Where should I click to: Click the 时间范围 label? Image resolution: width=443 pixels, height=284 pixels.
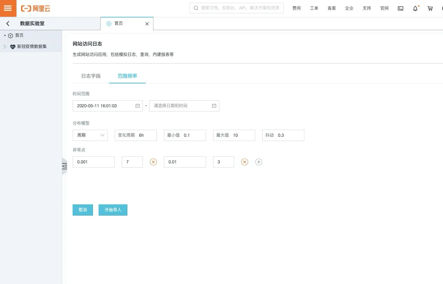[81, 94]
